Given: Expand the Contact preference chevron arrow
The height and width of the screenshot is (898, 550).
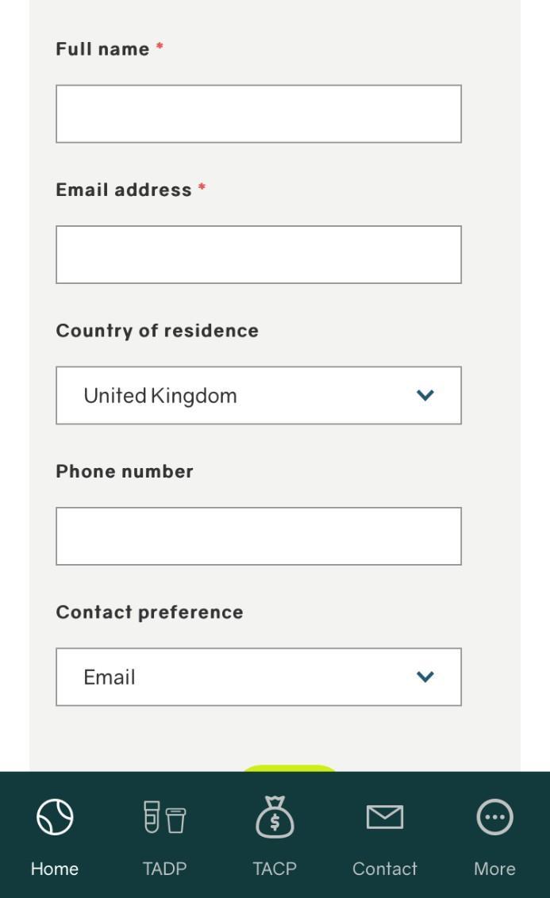Looking at the screenshot, I should click(425, 677).
